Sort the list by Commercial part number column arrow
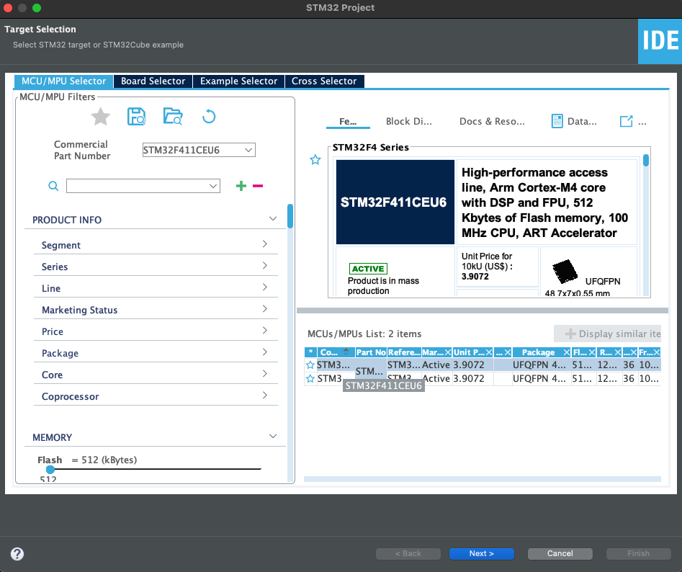This screenshot has width=682, height=572. coord(346,352)
